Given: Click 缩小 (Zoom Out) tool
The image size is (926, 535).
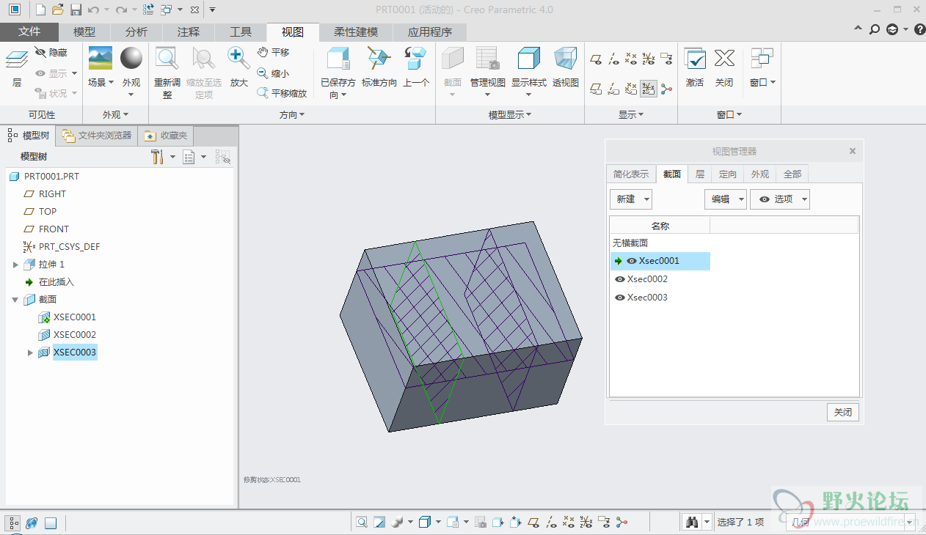Looking at the screenshot, I should [x=274, y=73].
